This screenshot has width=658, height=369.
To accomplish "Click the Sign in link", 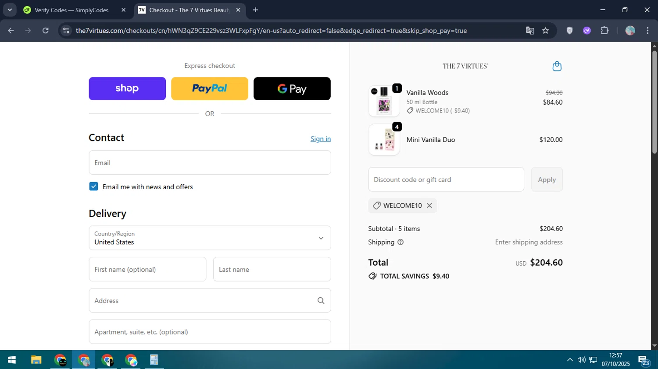I will click(321, 139).
